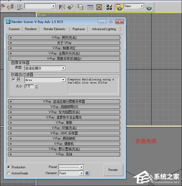Open the Render Elements tab
This screenshot has height=186, width=182.
tap(55, 29)
